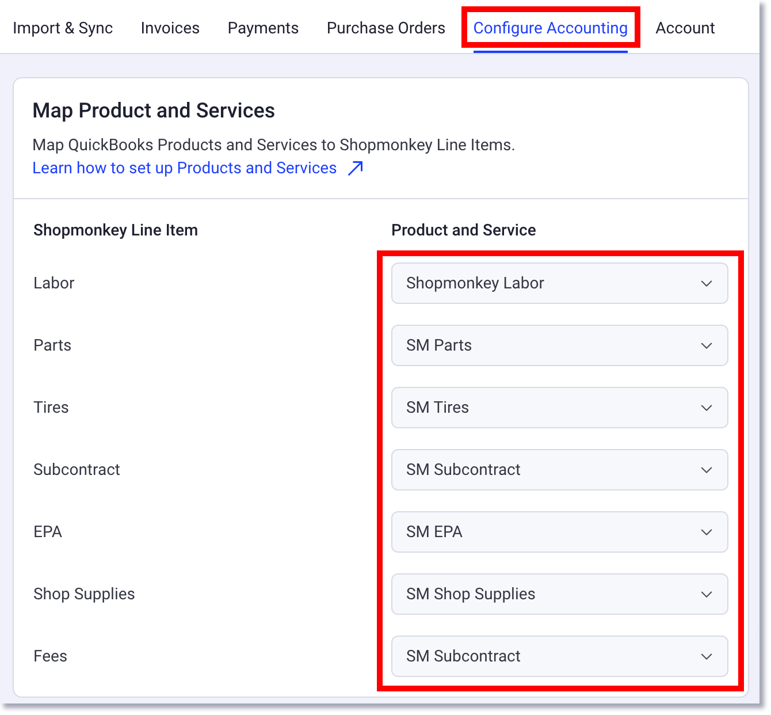This screenshot has width=771, height=715.
Task: Click the Shopmonkey Line Item column header
Action: tap(116, 230)
